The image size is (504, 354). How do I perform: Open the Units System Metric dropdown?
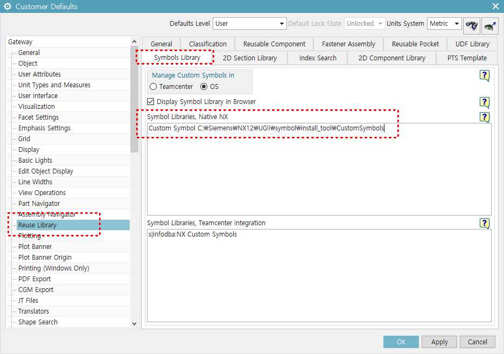[x=456, y=24]
